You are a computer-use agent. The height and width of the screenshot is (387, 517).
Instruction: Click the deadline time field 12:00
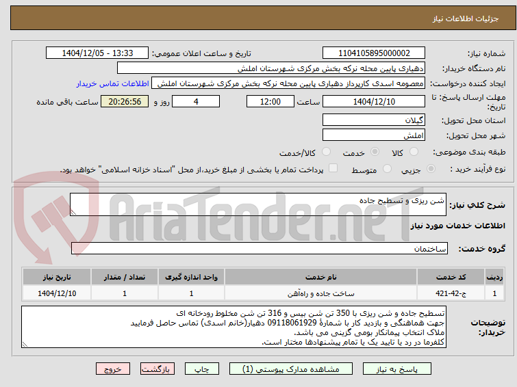click(270, 101)
